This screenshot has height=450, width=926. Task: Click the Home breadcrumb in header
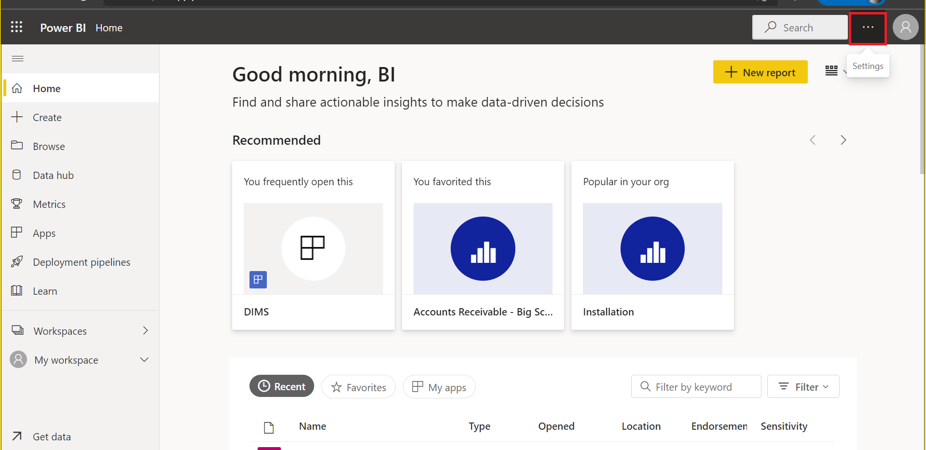pos(109,27)
